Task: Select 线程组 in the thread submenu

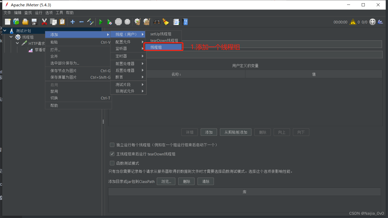Action: point(163,47)
